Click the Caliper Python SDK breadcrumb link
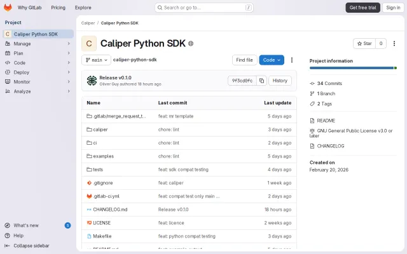 click(x=120, y=23)
